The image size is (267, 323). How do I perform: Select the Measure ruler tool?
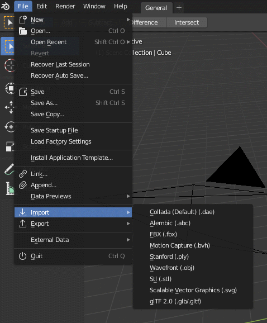tap(9, 188)
